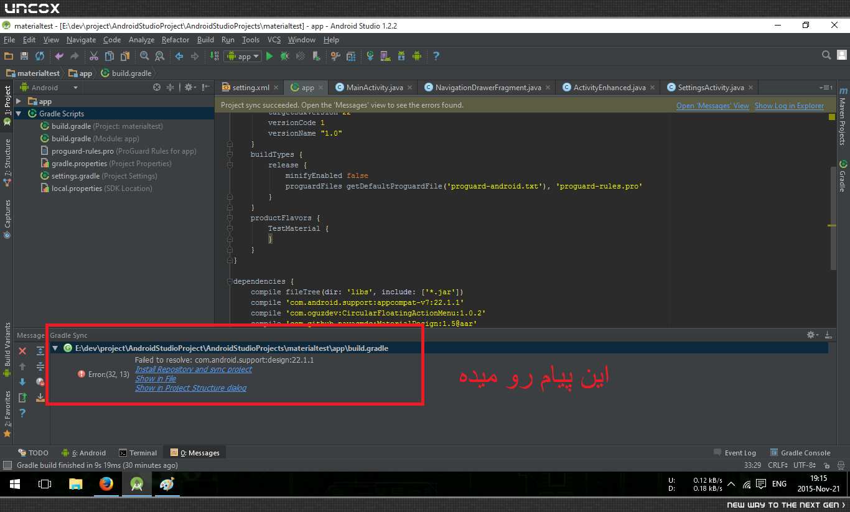Click the editor vertical scrollbar

(x=833, y=218)
